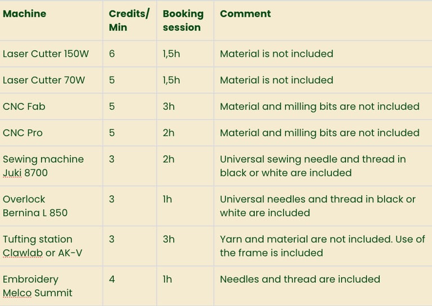Viewport: 432px width, 306px height.
Task: Click the underlined word Juki
Action: click(12, 173)
